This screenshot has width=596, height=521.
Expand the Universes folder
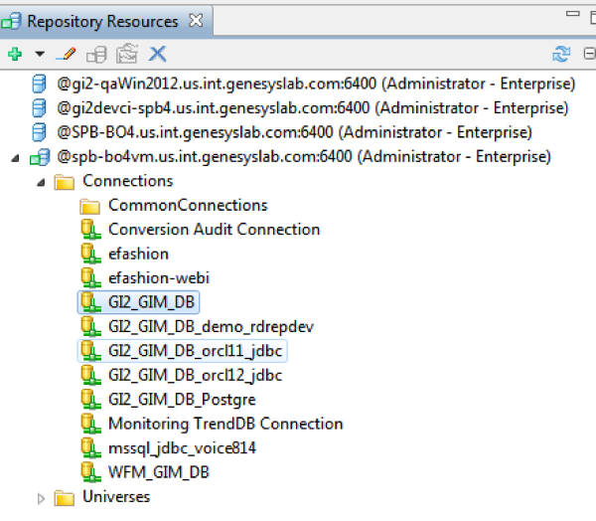[x=41, y=498]
